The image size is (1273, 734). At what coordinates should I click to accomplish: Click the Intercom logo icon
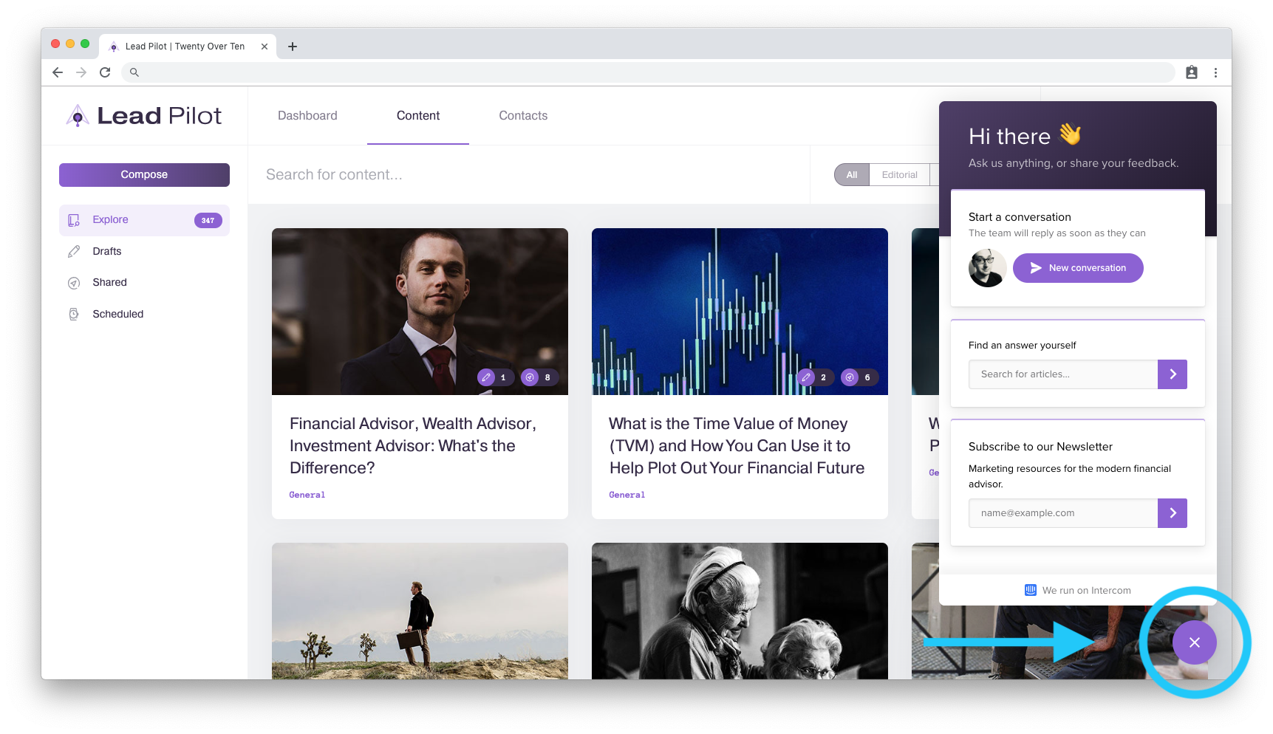(x=1031, y=590)
